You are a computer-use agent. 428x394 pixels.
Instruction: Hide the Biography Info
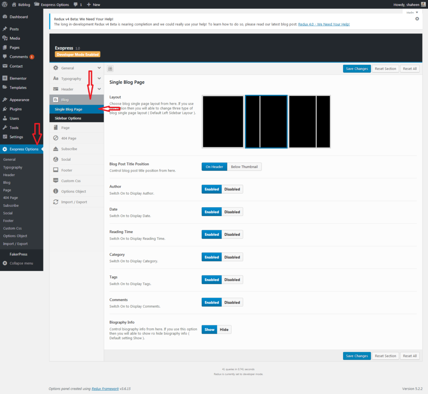click(x=224, y=330)
